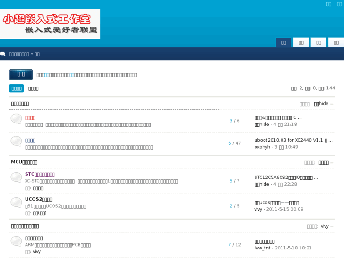View profile of user 'oxohyh'
344x258 pixels.
(x=262, y=147)
